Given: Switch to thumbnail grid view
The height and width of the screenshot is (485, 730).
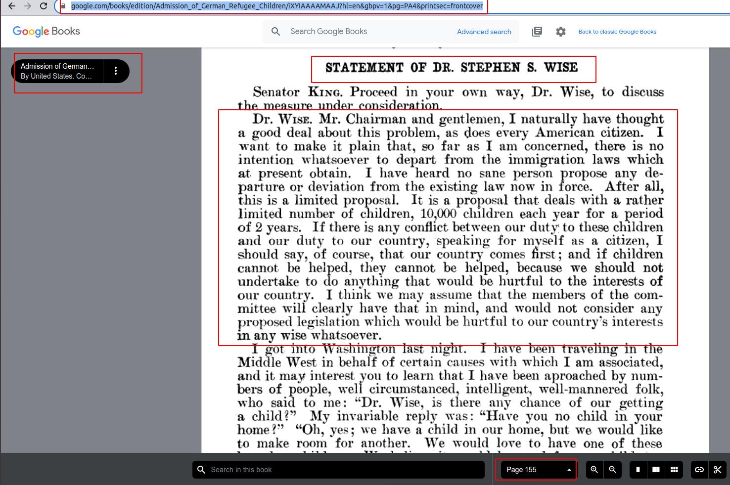Looking at the screenshot, I should click(674, 470).
